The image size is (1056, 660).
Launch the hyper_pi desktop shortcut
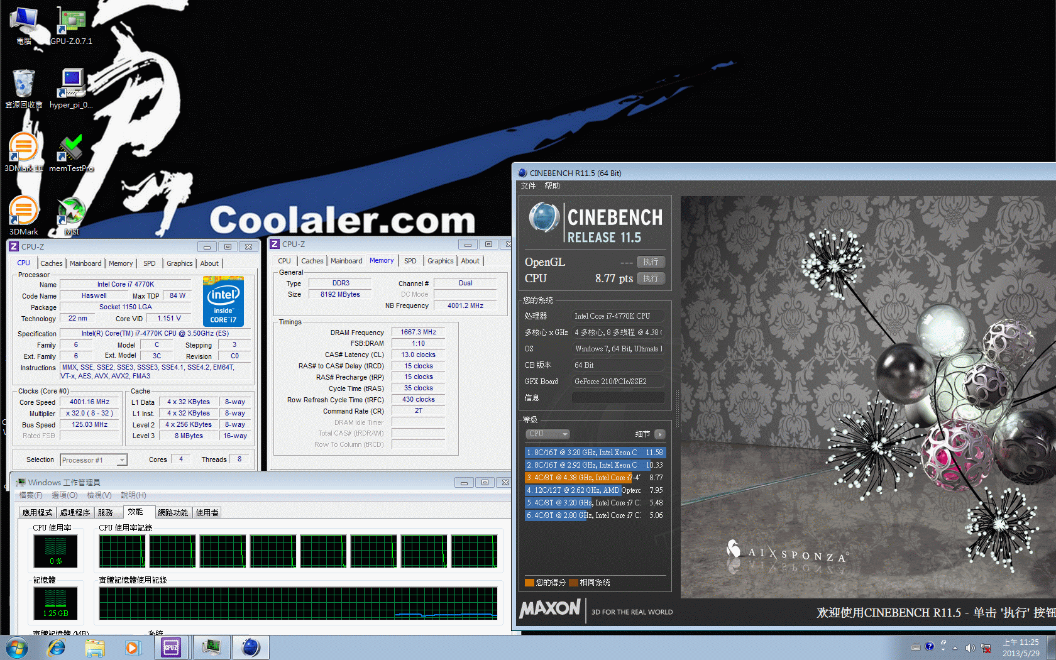(71, 89)
